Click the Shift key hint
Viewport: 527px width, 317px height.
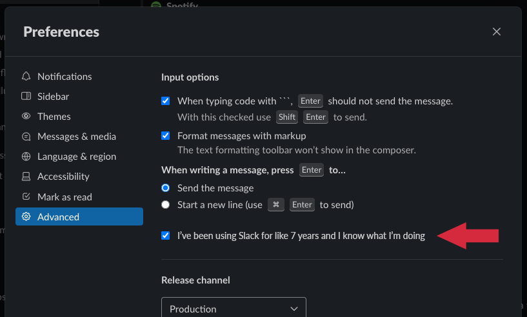click(x=287, y=117)
